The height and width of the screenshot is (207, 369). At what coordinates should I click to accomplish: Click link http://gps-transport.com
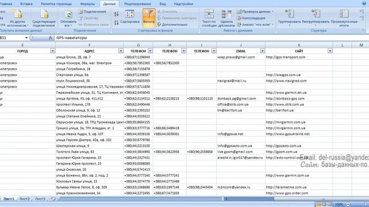[285, 57]
